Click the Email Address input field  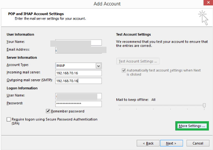pos(78,50)
